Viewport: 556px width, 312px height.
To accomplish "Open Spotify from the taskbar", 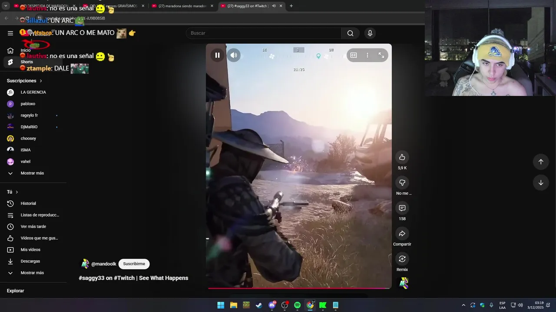I will [x=297, y=305].
